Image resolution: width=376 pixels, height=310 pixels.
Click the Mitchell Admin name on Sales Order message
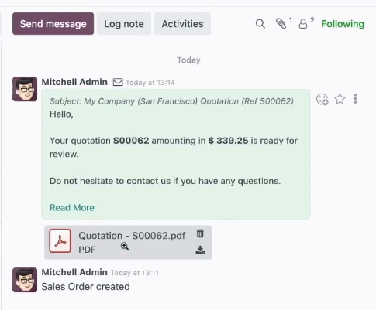click(74, 272)
